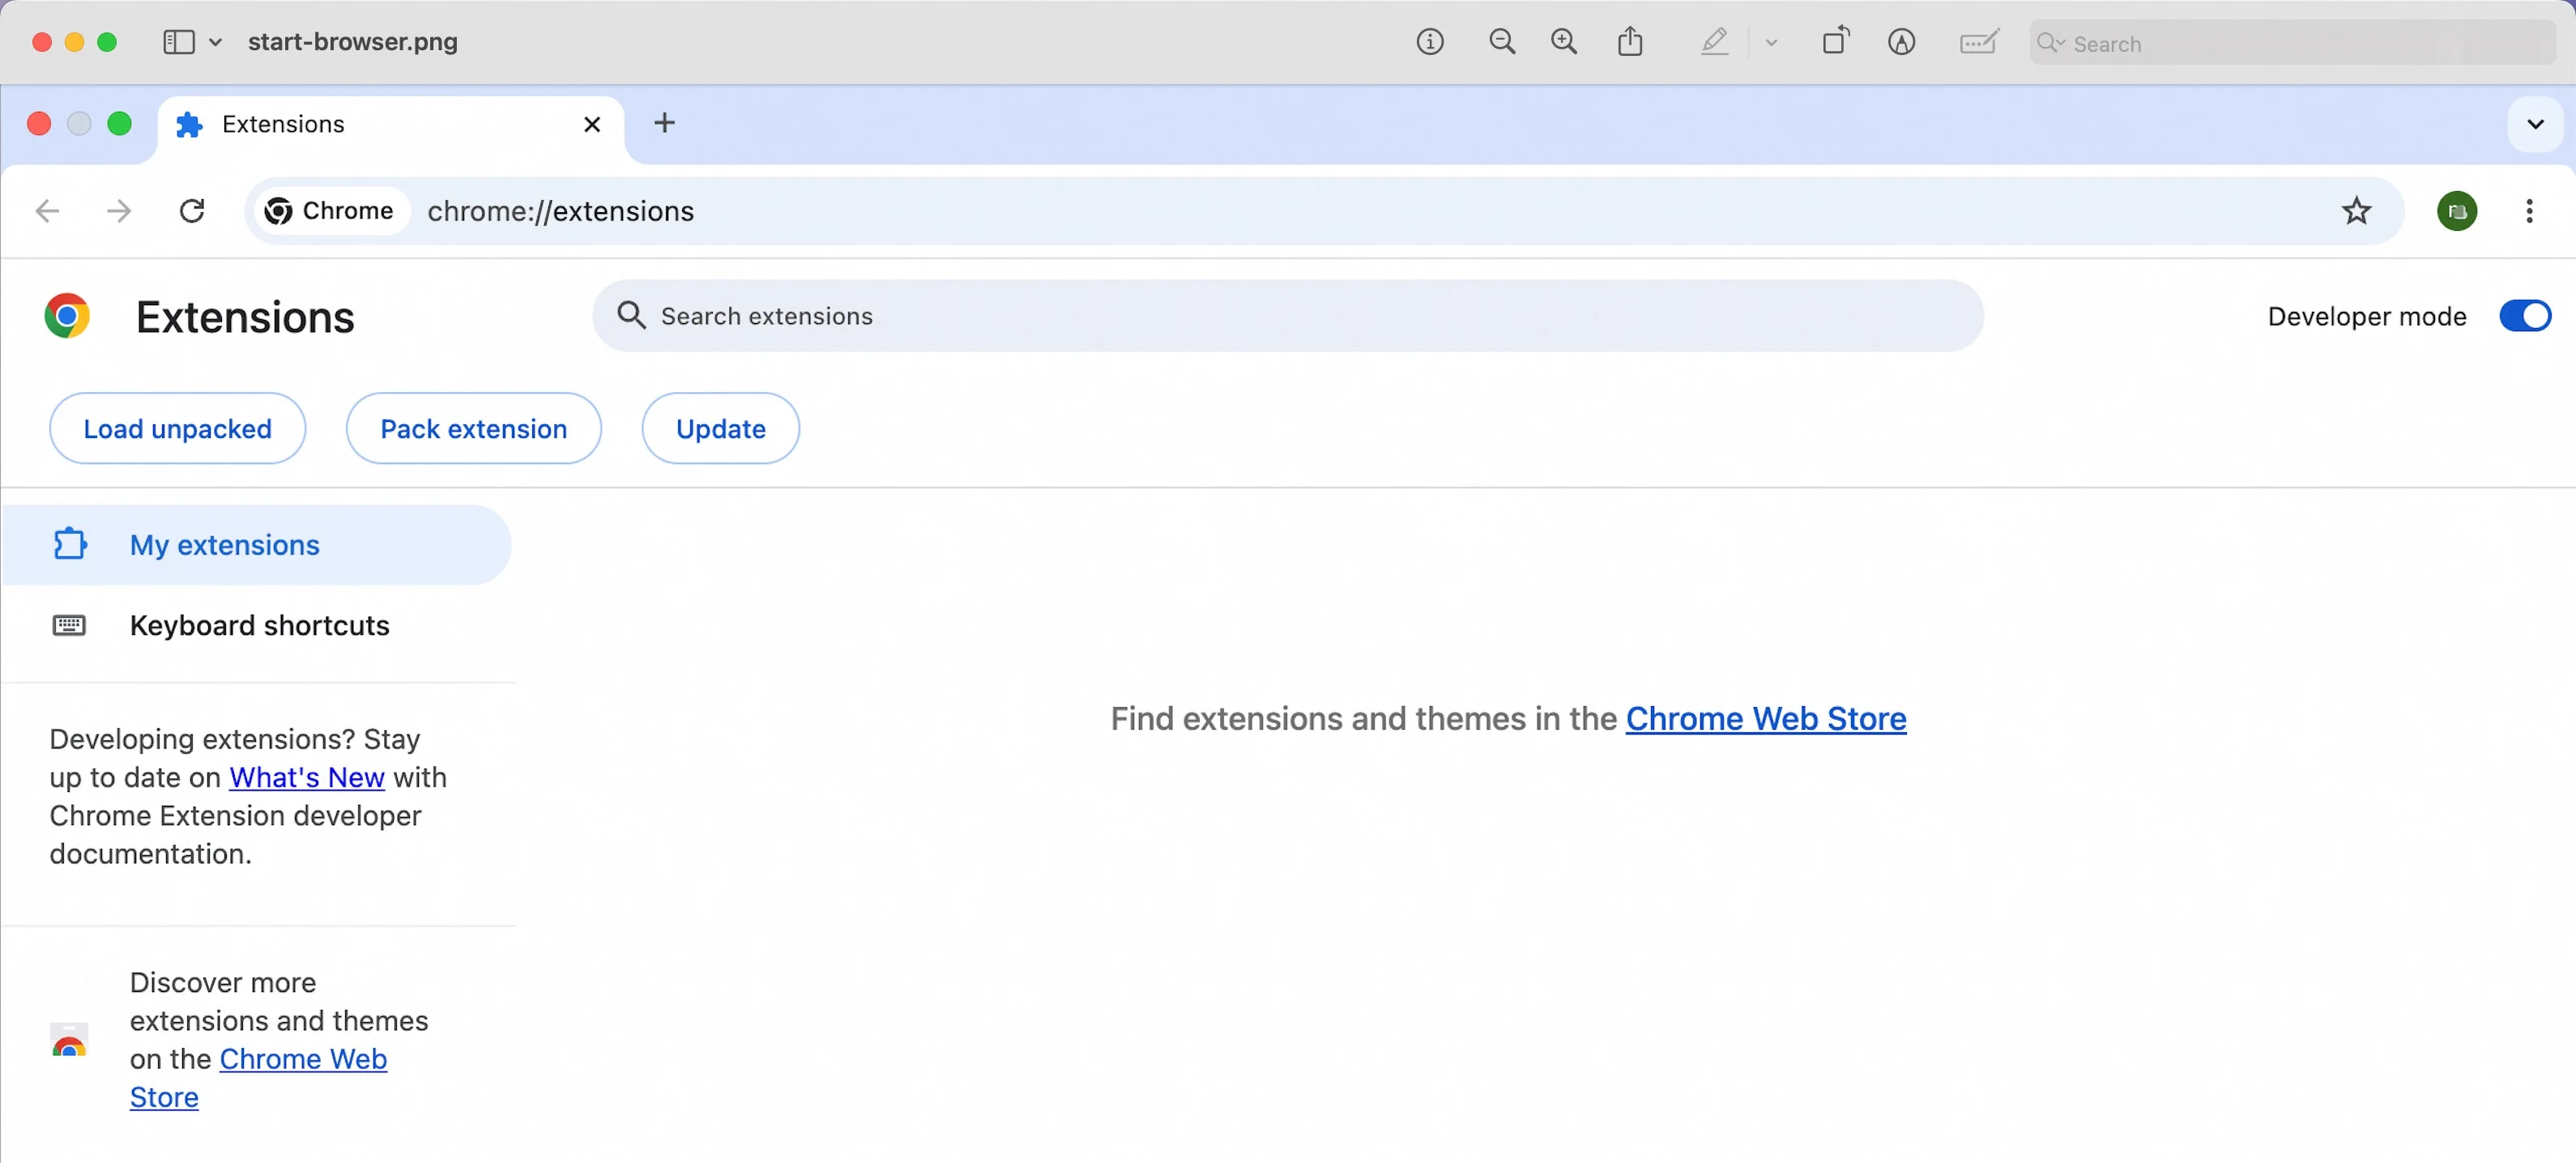Click the start-browser.png window title
The image size is (2576, 1163).
pyautogui.click(x=353, y=42)
